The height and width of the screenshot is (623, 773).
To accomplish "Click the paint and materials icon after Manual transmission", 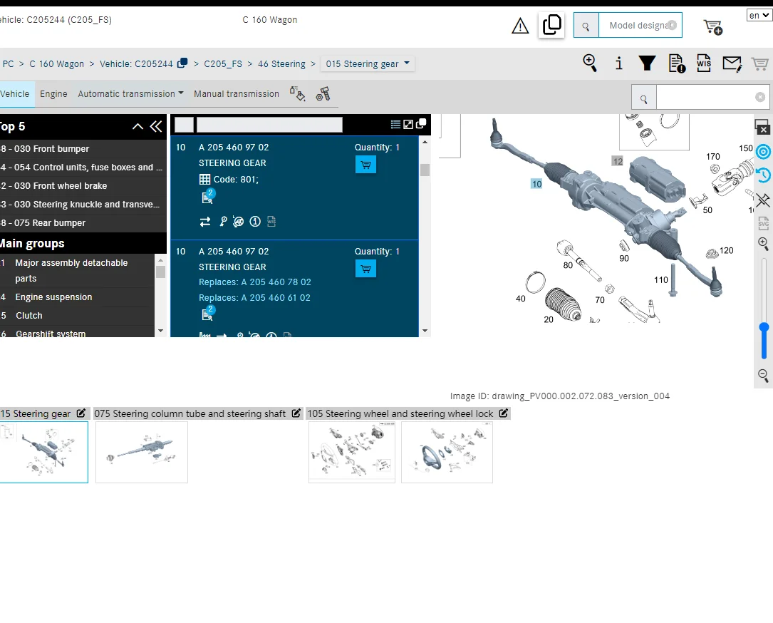I will click(297, 93).
